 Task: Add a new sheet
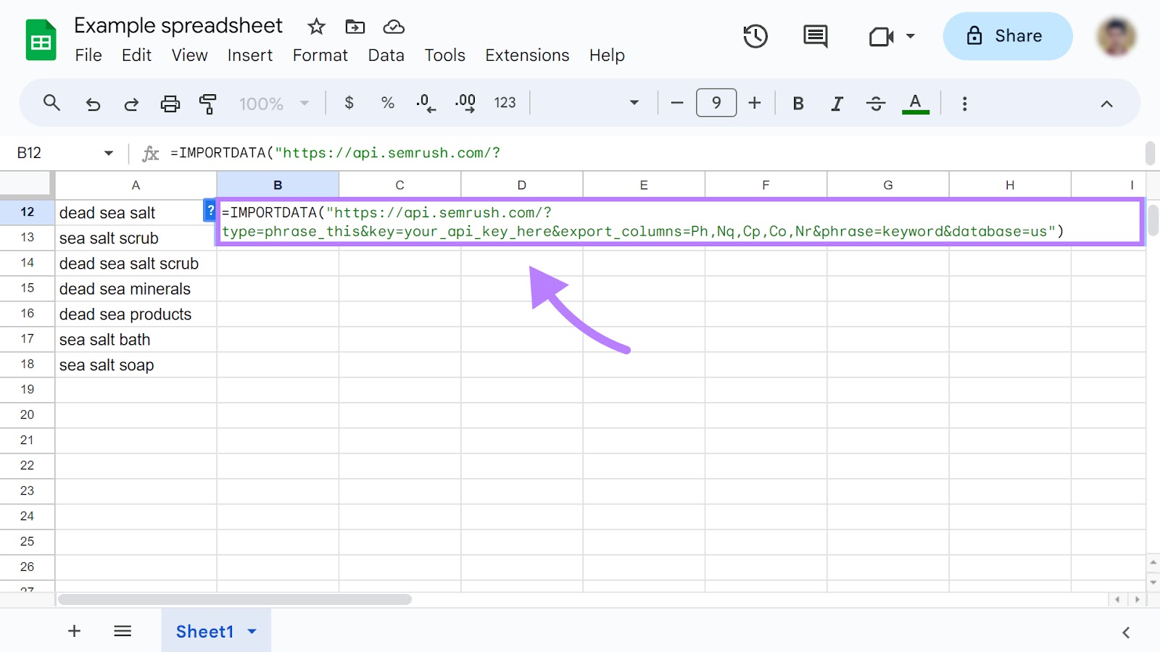(x=73, y=631)
